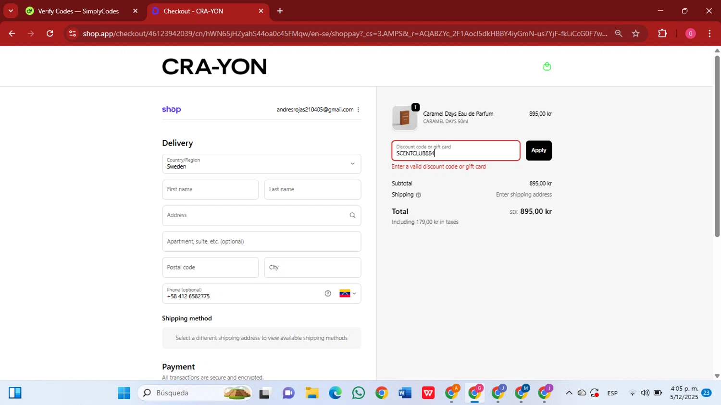Open the volume control in system tray
The image size is (721, 405).
[645, 393]
